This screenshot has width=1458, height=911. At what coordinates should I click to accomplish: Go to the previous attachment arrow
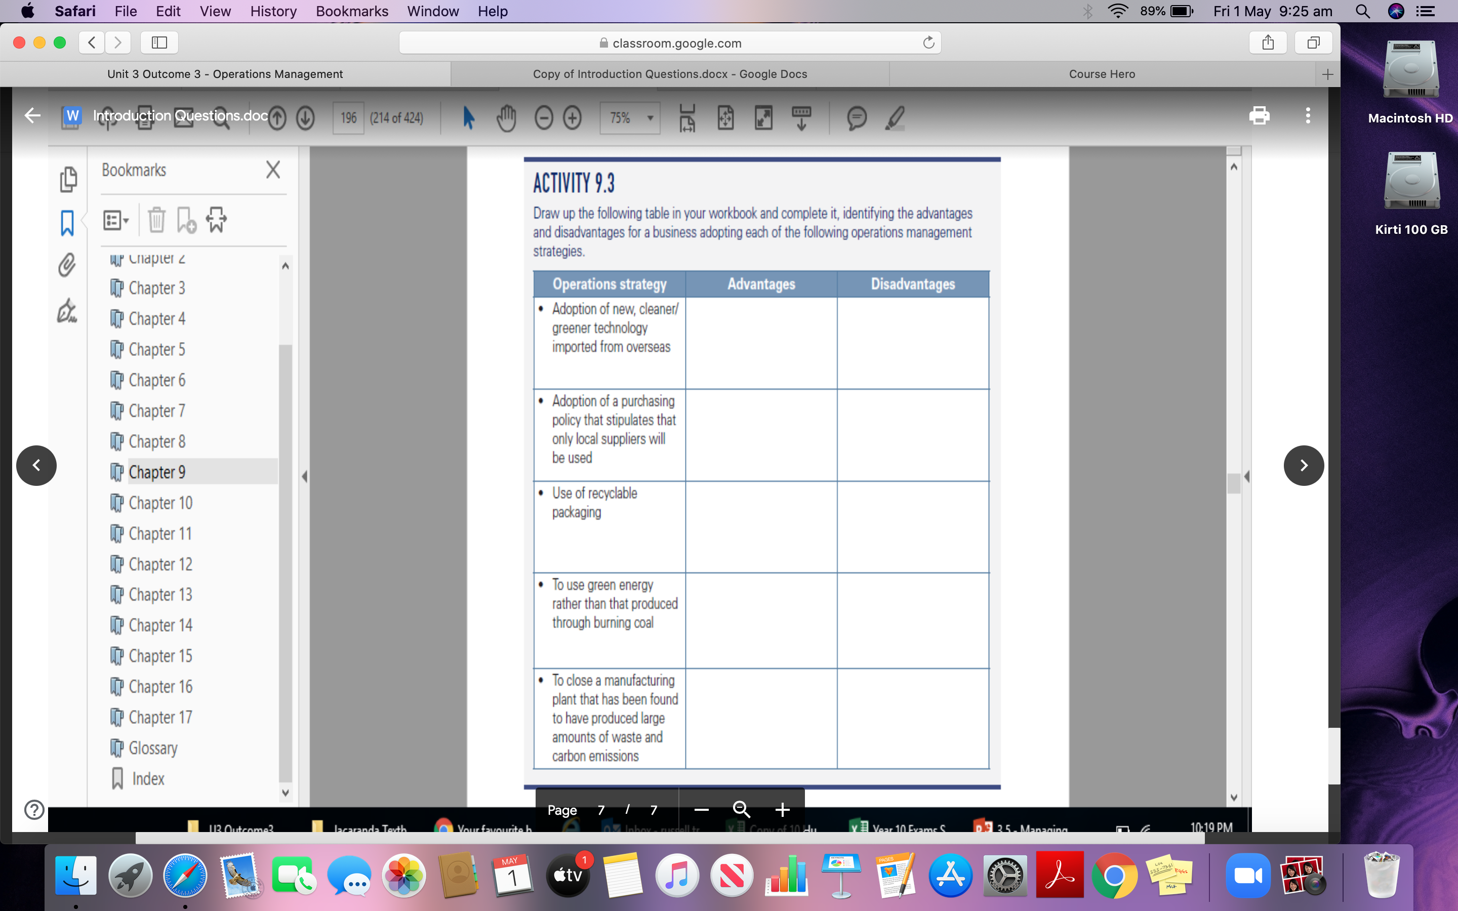tap(37, 465)
